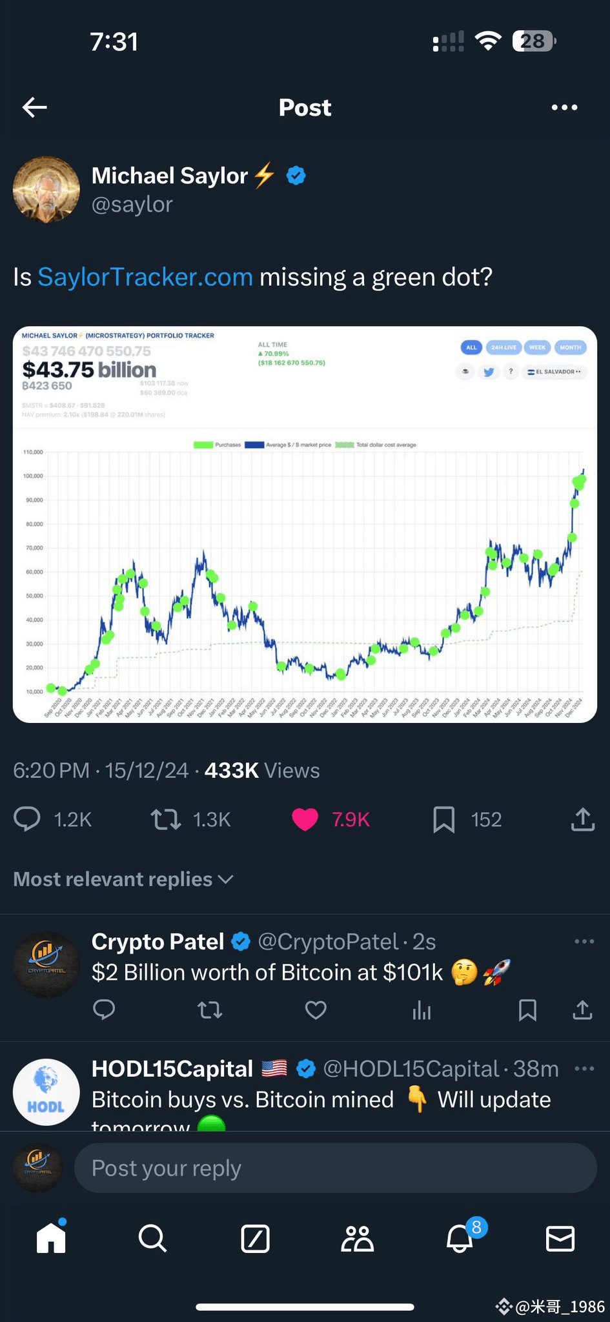The image size is (610, 1322).
Task: Toggle the bookmark on Saylor's post
Action: (444, 819)
